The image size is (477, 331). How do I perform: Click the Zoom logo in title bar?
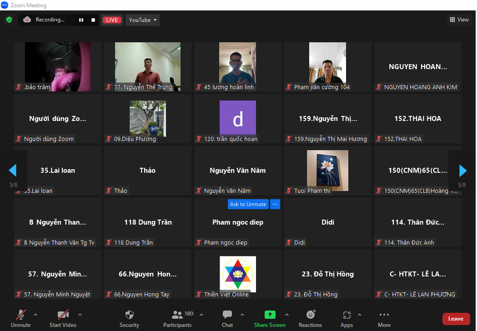(x=5, y=5)
